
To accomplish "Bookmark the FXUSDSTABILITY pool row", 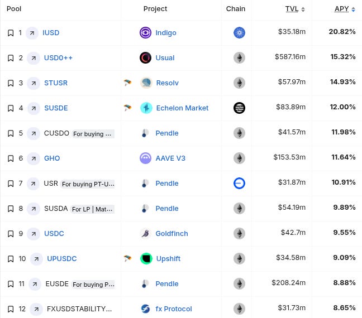I will click(11, 309).
